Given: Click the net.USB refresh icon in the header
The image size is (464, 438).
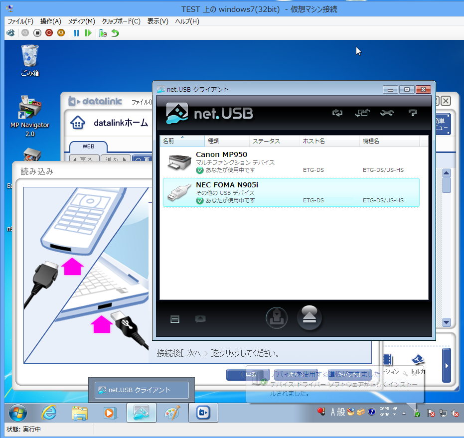Looking at the screenshot, I should [337, 113].
